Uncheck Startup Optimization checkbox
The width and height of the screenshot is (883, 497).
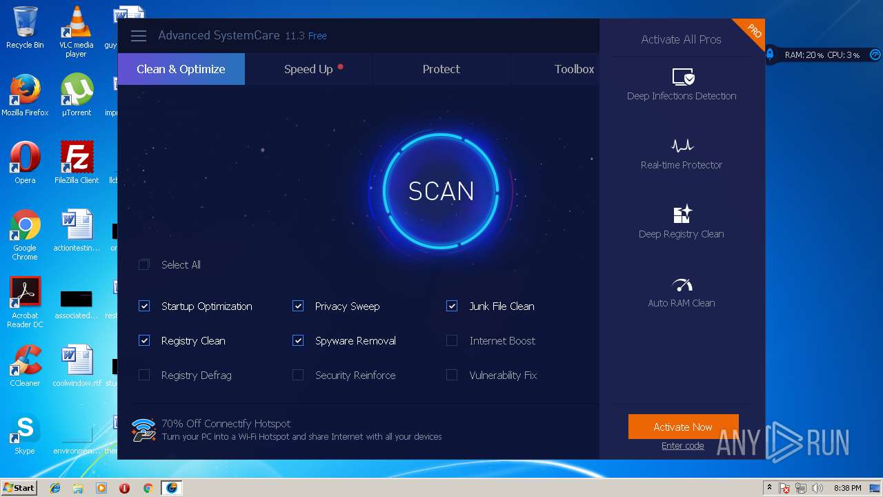point(144,306)
